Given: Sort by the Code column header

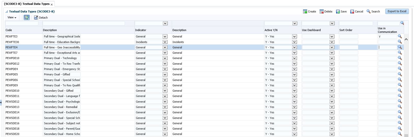Looking at the screenshot, I should (x=9, y=30).
